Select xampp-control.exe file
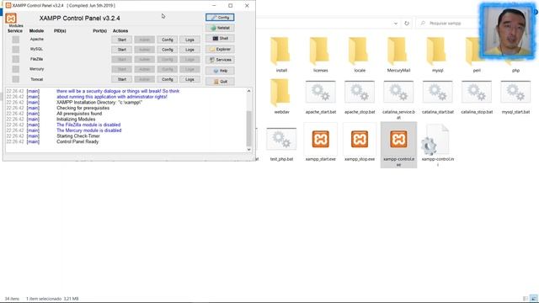 (398, 145)
